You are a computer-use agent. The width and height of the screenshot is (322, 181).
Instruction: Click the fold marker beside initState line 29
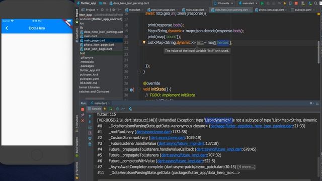(139, 89)
